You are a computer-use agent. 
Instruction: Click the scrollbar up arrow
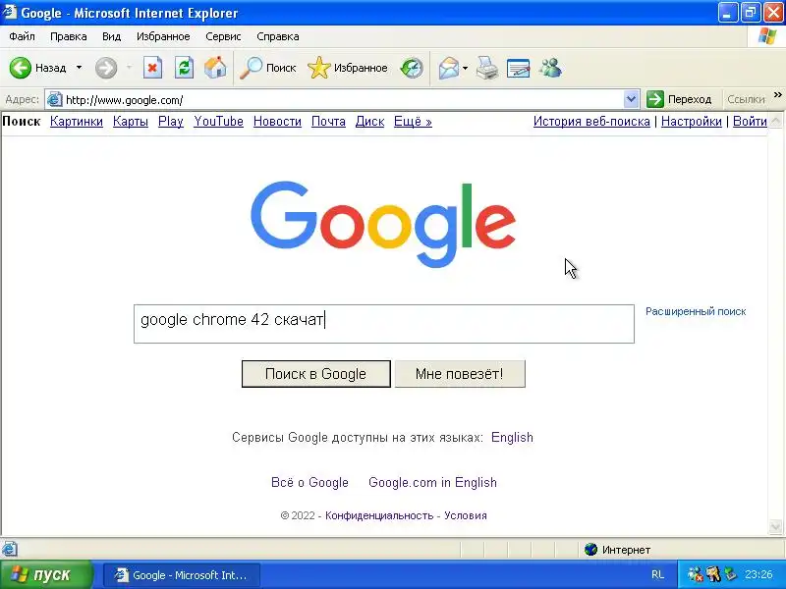pos(775,121)
